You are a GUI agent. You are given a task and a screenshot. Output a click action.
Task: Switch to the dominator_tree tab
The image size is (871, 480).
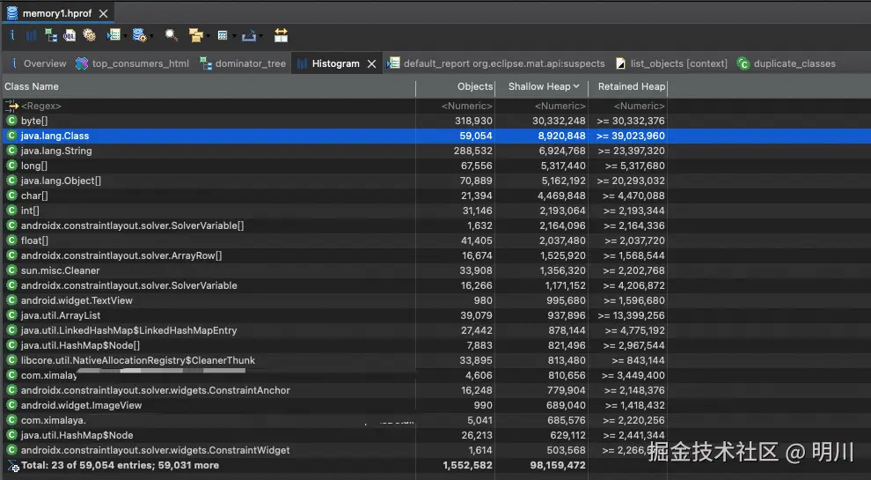(x=250, y=63)
